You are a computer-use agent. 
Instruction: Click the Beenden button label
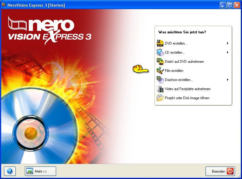(x=218, y=171)
